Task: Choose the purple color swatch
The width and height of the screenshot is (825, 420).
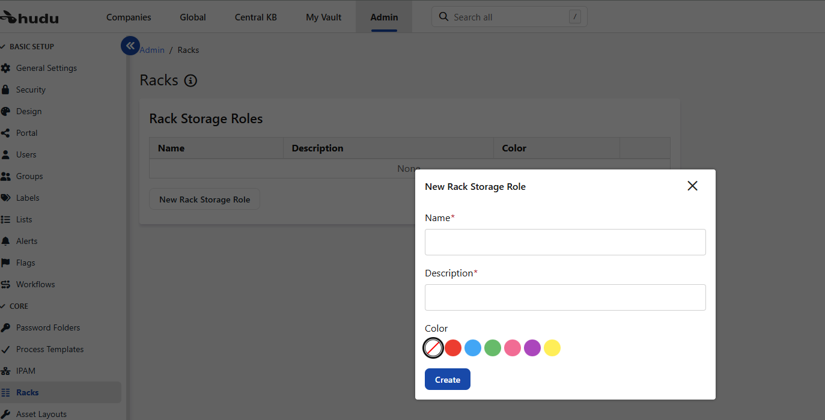Action: (x=532, y=348)
